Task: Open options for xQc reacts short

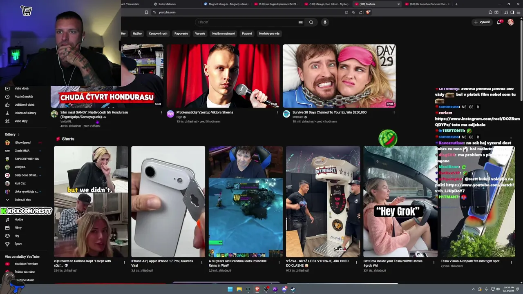Action: click(x=125, y=263)
